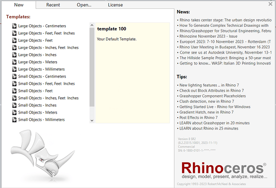The image size is (276, 188).
Task: Click icon beside Large Objects - Centimeters template
Action: click(x=14, y=26)
